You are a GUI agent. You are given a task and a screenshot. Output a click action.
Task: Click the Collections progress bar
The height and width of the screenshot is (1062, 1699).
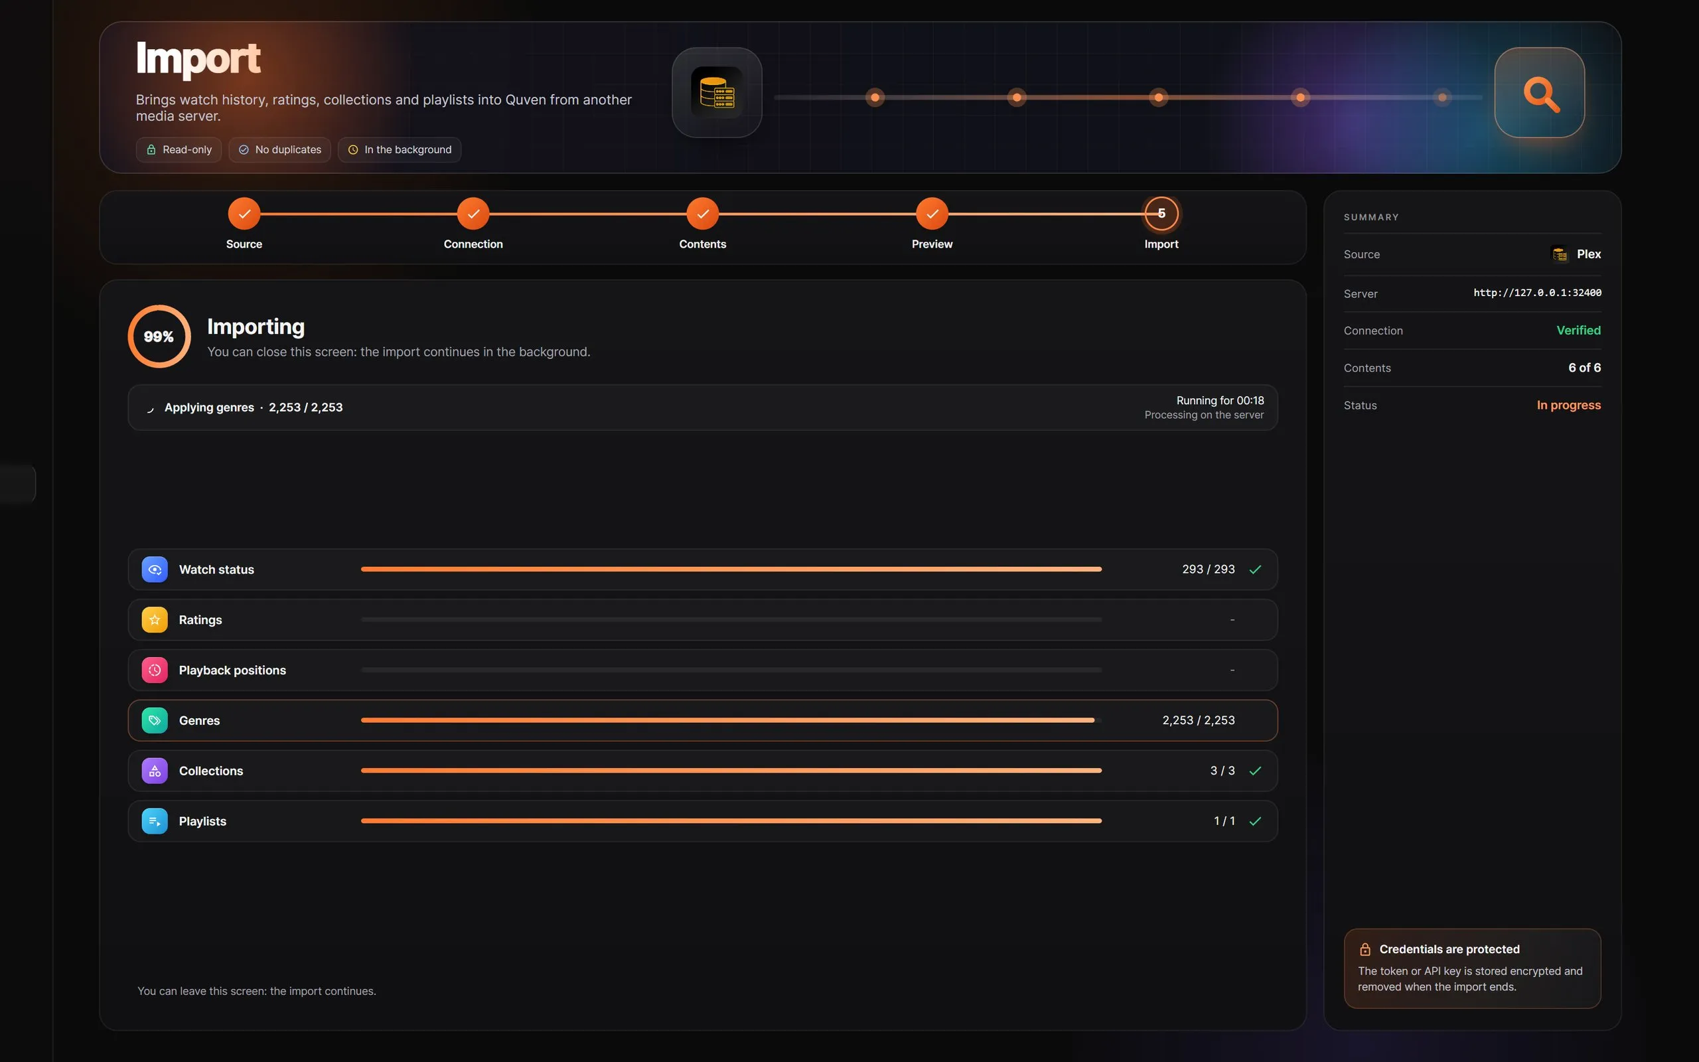[731, 771]
